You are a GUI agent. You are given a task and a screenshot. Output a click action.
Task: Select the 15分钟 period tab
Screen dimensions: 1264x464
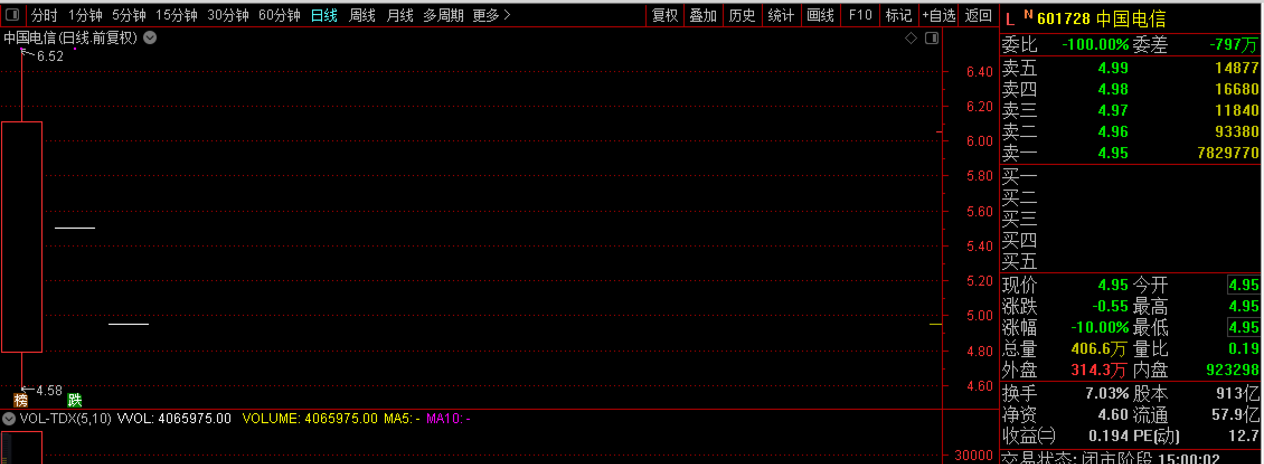pyautogui.click(x=177, y=15)
